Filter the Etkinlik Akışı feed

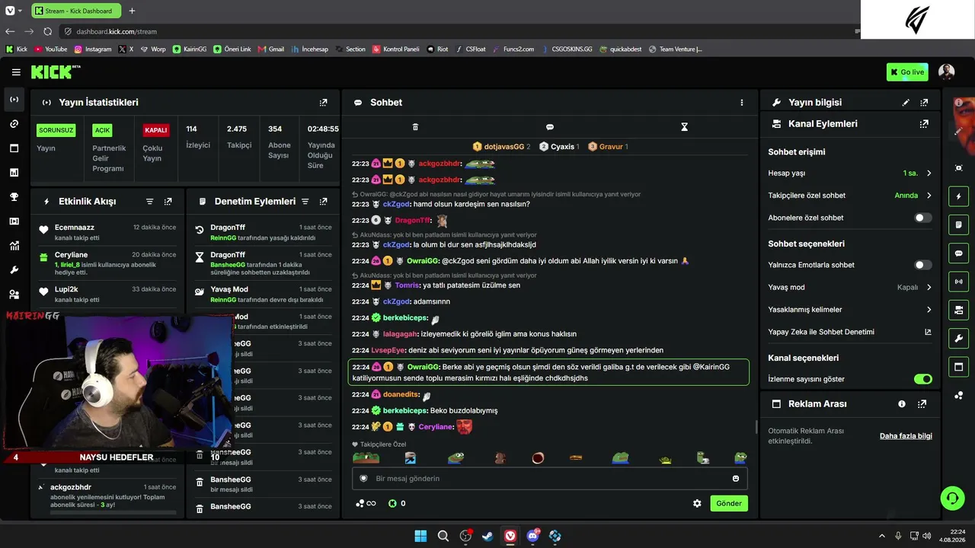[150, 202]
